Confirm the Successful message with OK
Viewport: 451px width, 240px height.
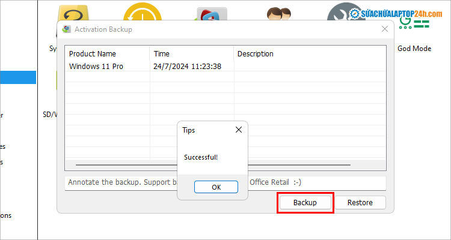coord(216,187)
